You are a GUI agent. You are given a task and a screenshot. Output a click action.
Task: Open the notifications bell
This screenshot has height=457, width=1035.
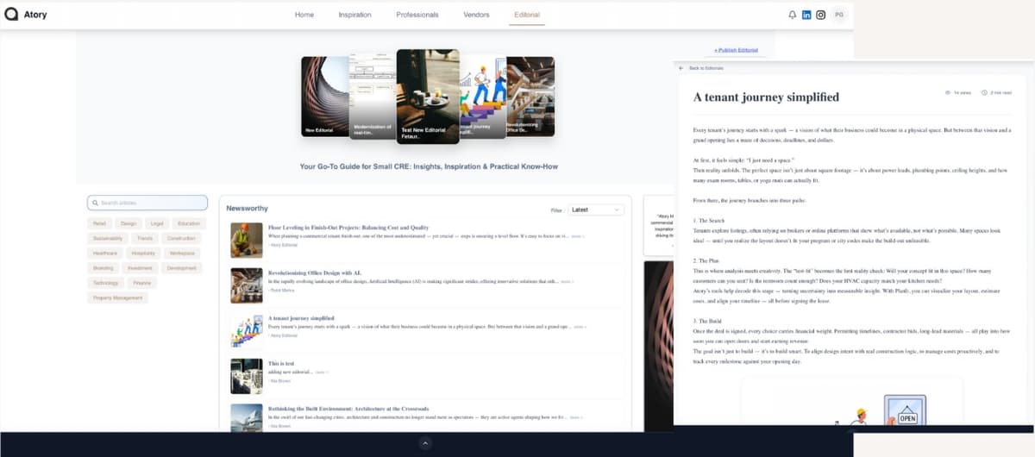pyautogui.click(x=793, y=15)
